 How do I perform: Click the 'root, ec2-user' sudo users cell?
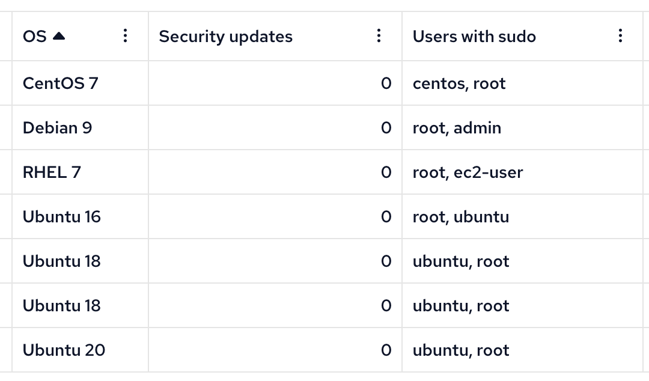click(522, 172)
